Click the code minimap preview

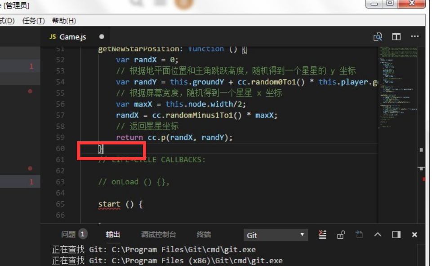[x=398, y=88]
